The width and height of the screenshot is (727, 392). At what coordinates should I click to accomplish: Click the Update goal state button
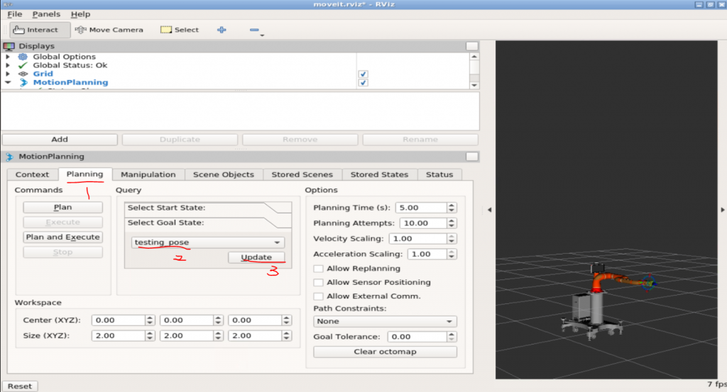[x=256, y=257]
